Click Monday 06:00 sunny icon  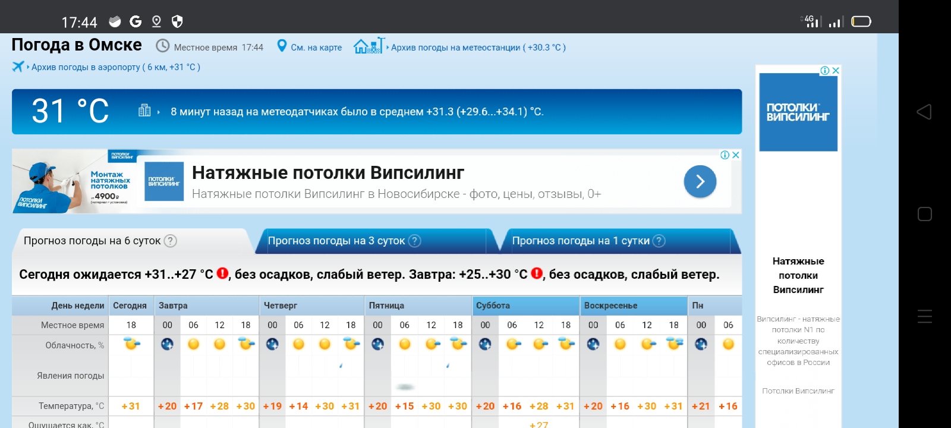728,344
